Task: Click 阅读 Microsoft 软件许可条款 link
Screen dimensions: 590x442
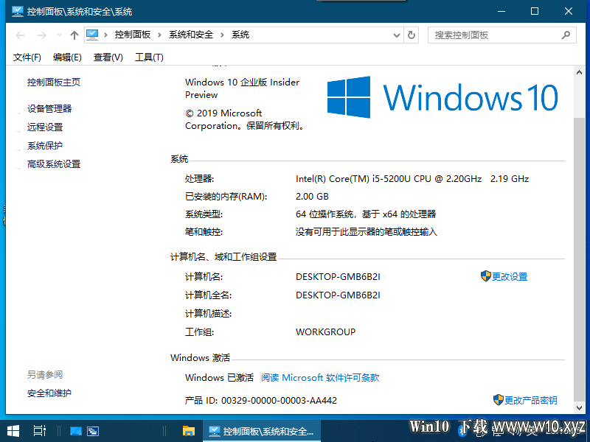Action: tap(320, 378)
